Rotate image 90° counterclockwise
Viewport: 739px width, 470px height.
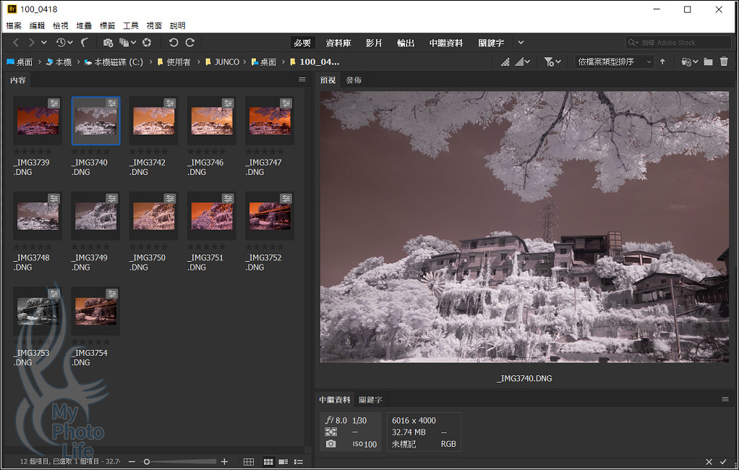pos(174,43)
